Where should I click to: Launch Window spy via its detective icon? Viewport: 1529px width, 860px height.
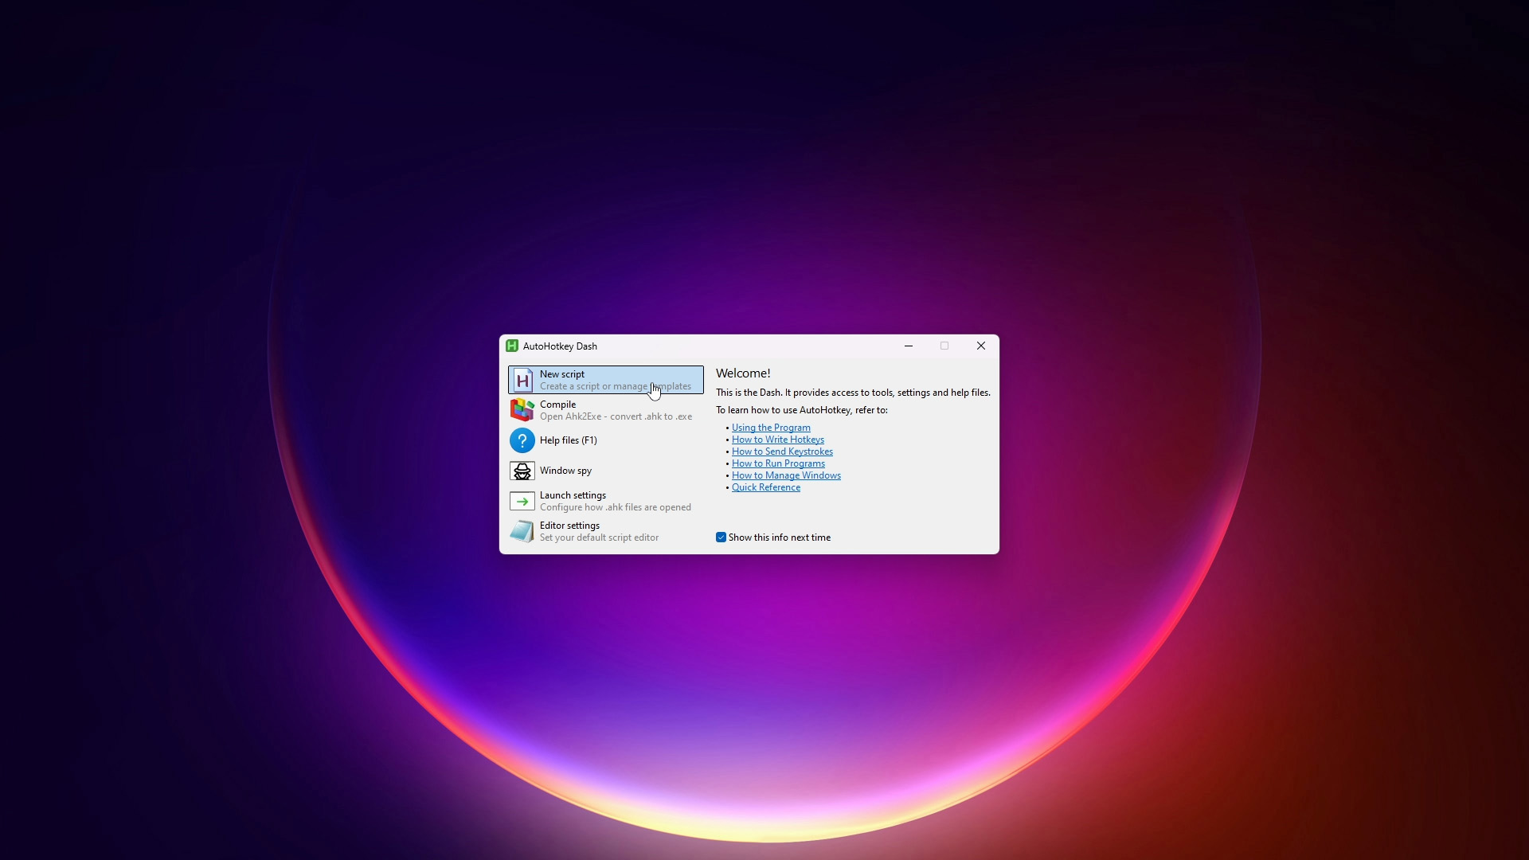tap(522, 471)
